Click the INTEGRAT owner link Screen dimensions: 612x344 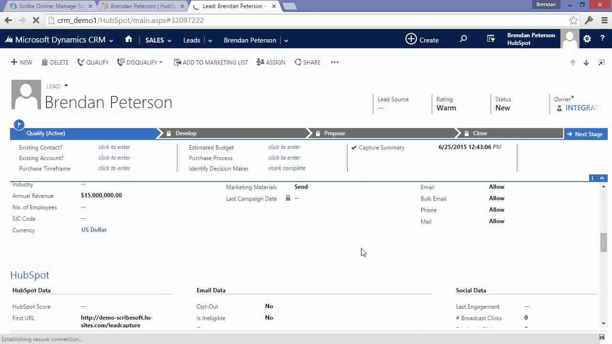tap(583, 108)
